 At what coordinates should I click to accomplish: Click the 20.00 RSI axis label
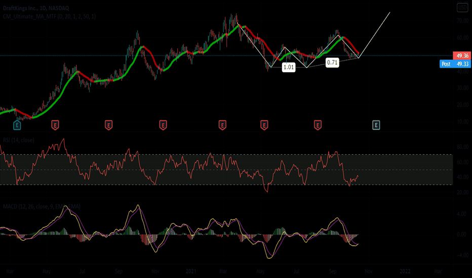click(463, 193)
